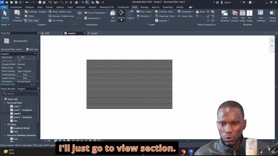
Task: Open the Site plan view
Action: pos(16,121)
